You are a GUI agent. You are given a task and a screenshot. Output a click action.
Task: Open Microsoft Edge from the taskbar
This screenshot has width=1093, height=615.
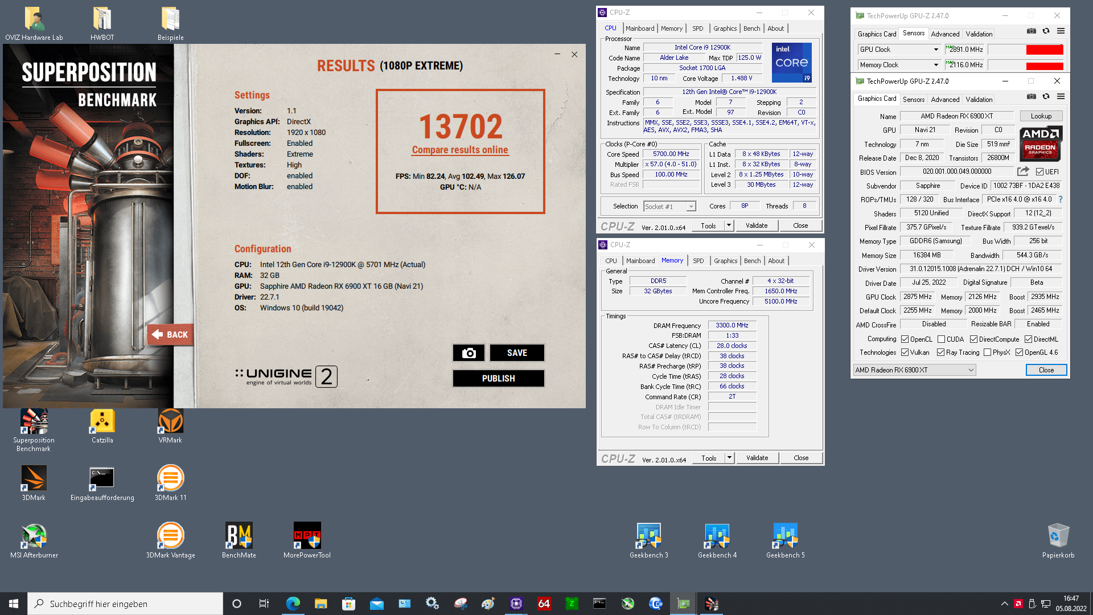(293, 604)
